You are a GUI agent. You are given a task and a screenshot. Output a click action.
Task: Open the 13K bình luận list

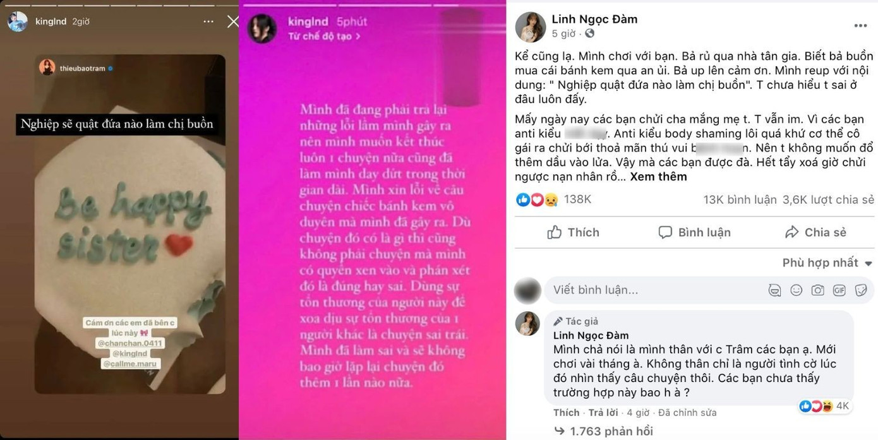pyautogui.click(x=740, y=199)
